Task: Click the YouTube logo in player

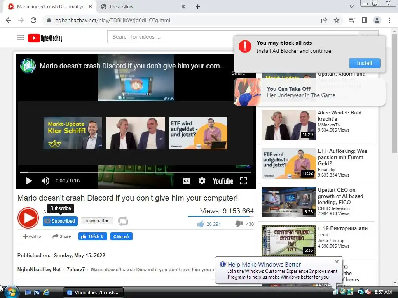Action: pyautogui.click(x=223, y=181)
